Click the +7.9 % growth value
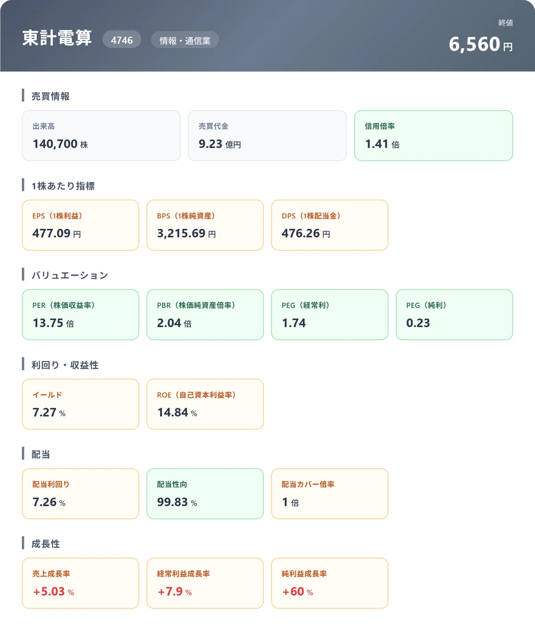The image size is (535, 631). [174, 592]
